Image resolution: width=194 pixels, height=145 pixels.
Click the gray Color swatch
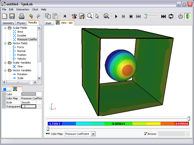click(28, 94)
